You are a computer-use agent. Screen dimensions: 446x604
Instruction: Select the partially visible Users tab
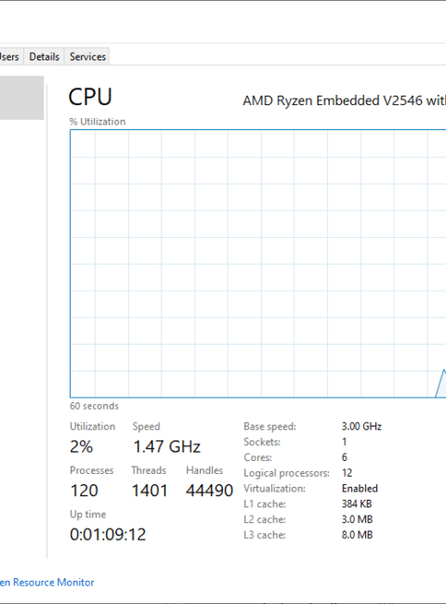click(x=9, y=57)
